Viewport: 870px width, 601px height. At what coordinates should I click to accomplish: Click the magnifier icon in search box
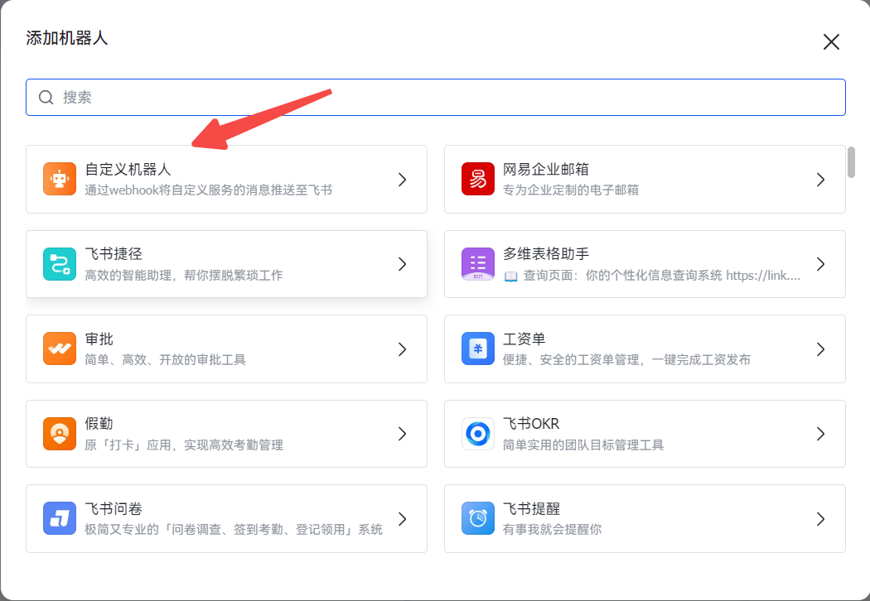tap(46, 98)
